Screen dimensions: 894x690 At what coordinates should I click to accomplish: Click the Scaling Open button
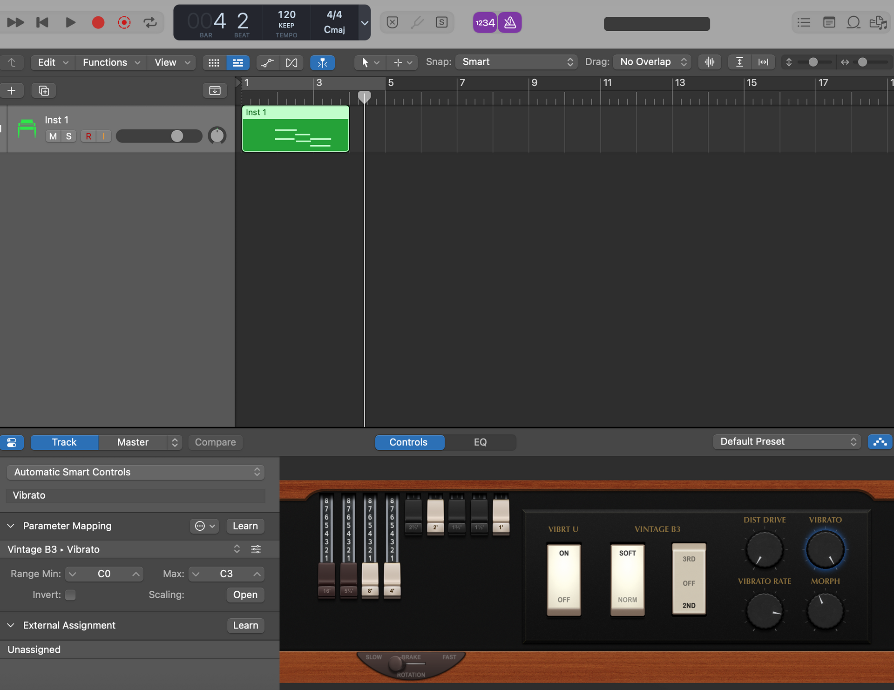pos(245,595)
